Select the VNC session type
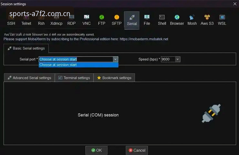Viewport: 239px width, 155px height. tap(87, 20)
